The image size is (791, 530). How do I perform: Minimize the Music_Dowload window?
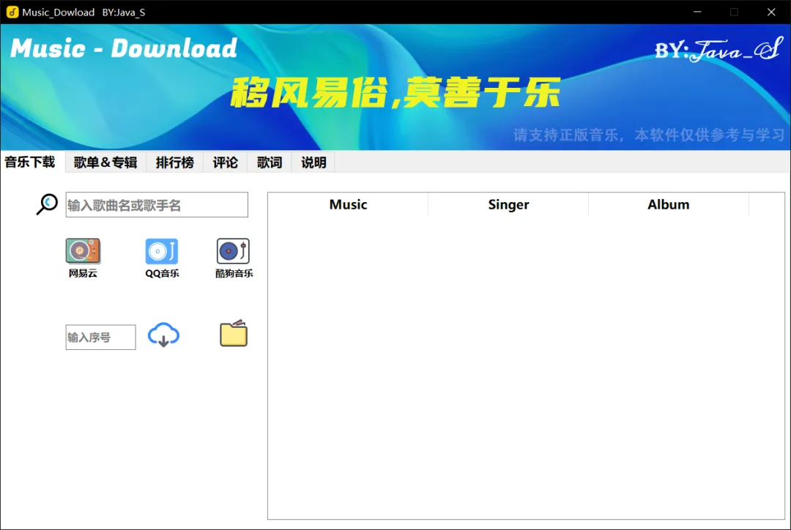click(x=697, y=12)
